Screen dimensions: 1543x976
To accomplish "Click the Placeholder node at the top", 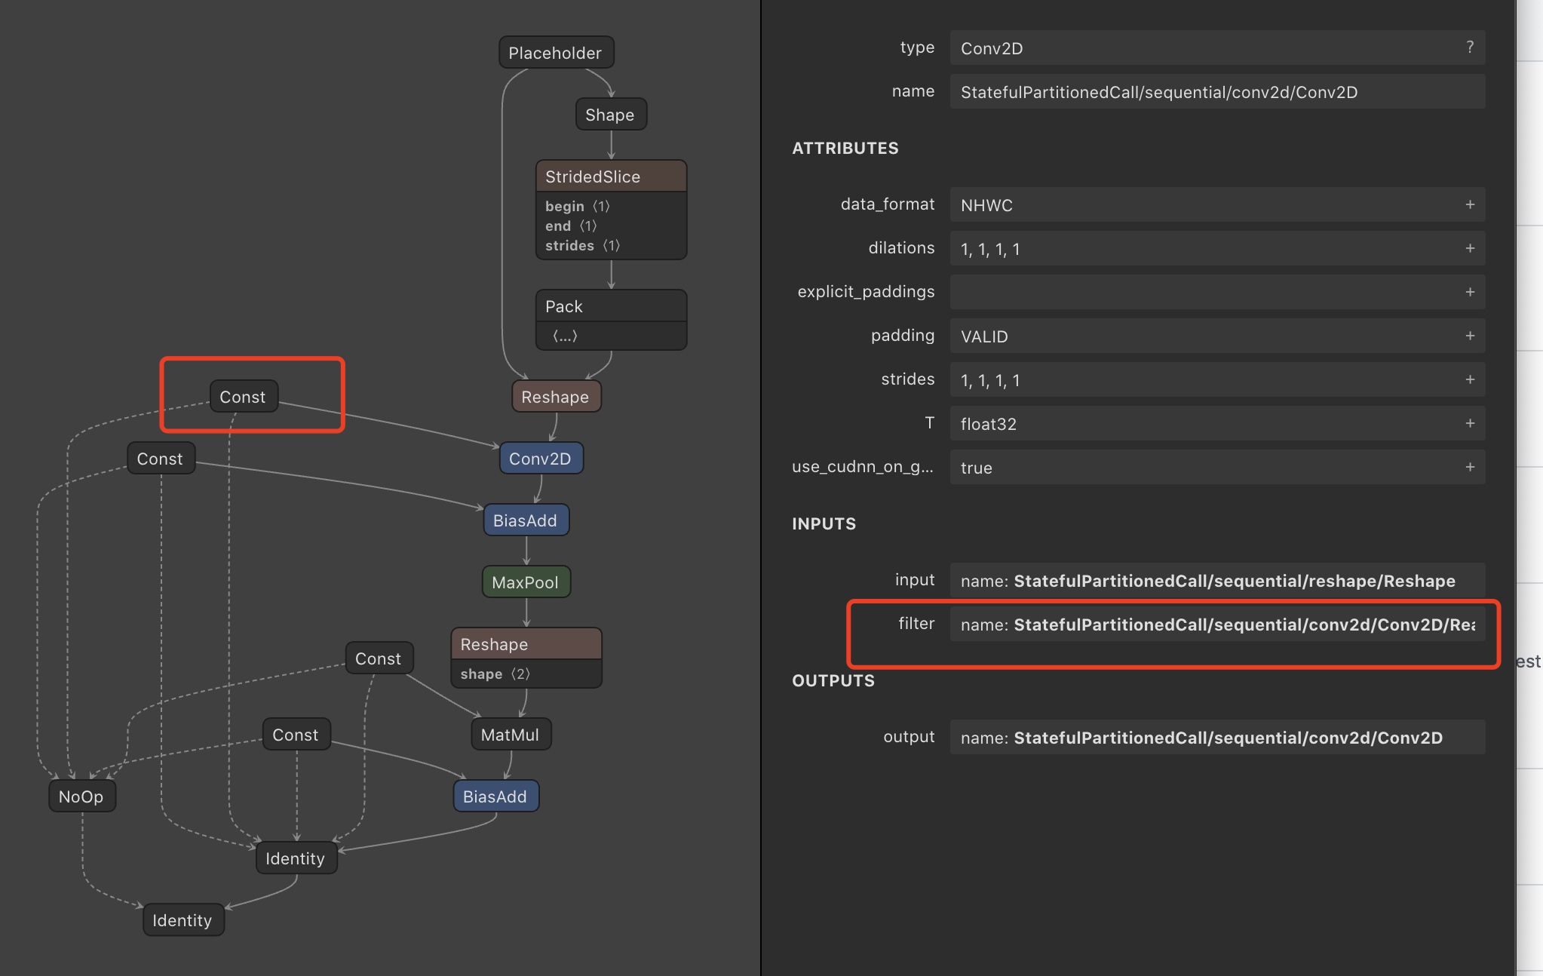I will 556,52.
